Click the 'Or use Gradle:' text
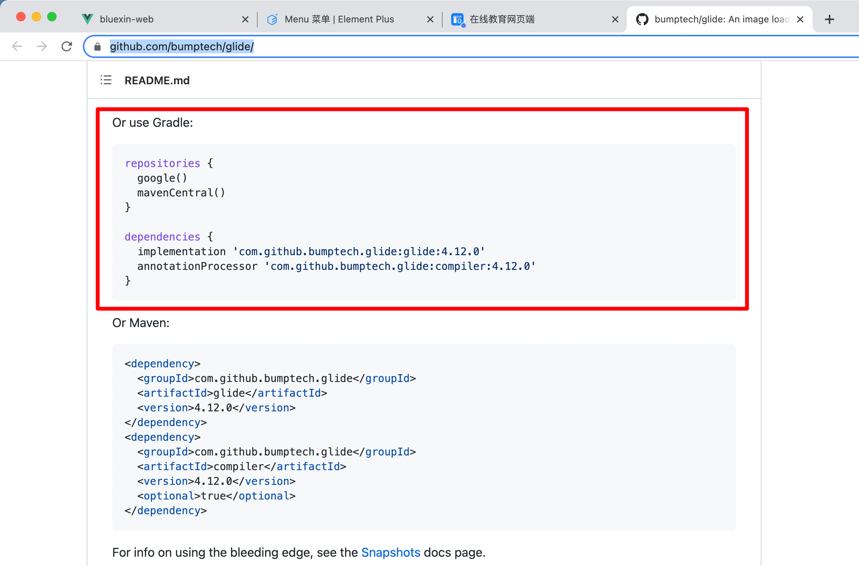 coord(152,123)
